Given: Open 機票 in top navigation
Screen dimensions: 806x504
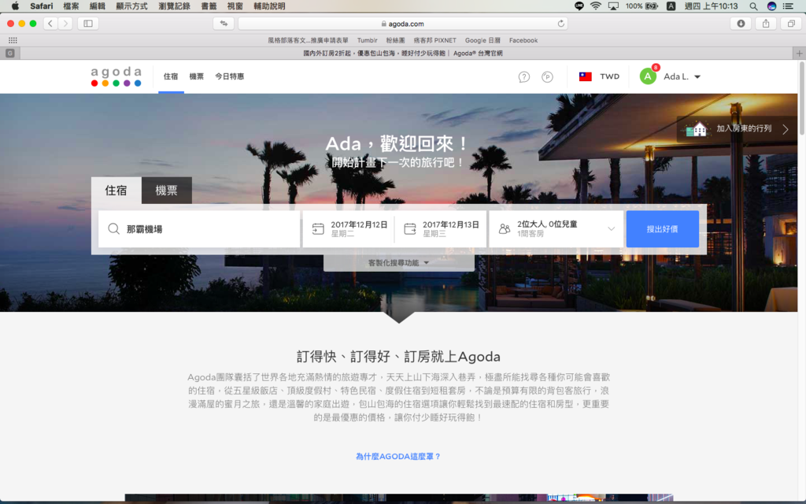Looking at the screenshot, I should (x=196, y=76).
